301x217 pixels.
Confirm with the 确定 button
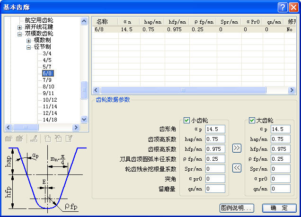point(280,208)
